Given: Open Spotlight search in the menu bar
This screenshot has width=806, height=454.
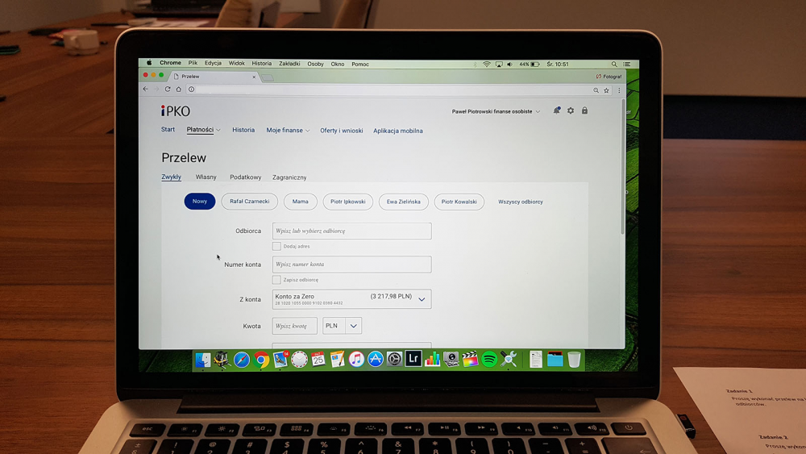Looking at the screenshot, I should (x=613, y=65).
